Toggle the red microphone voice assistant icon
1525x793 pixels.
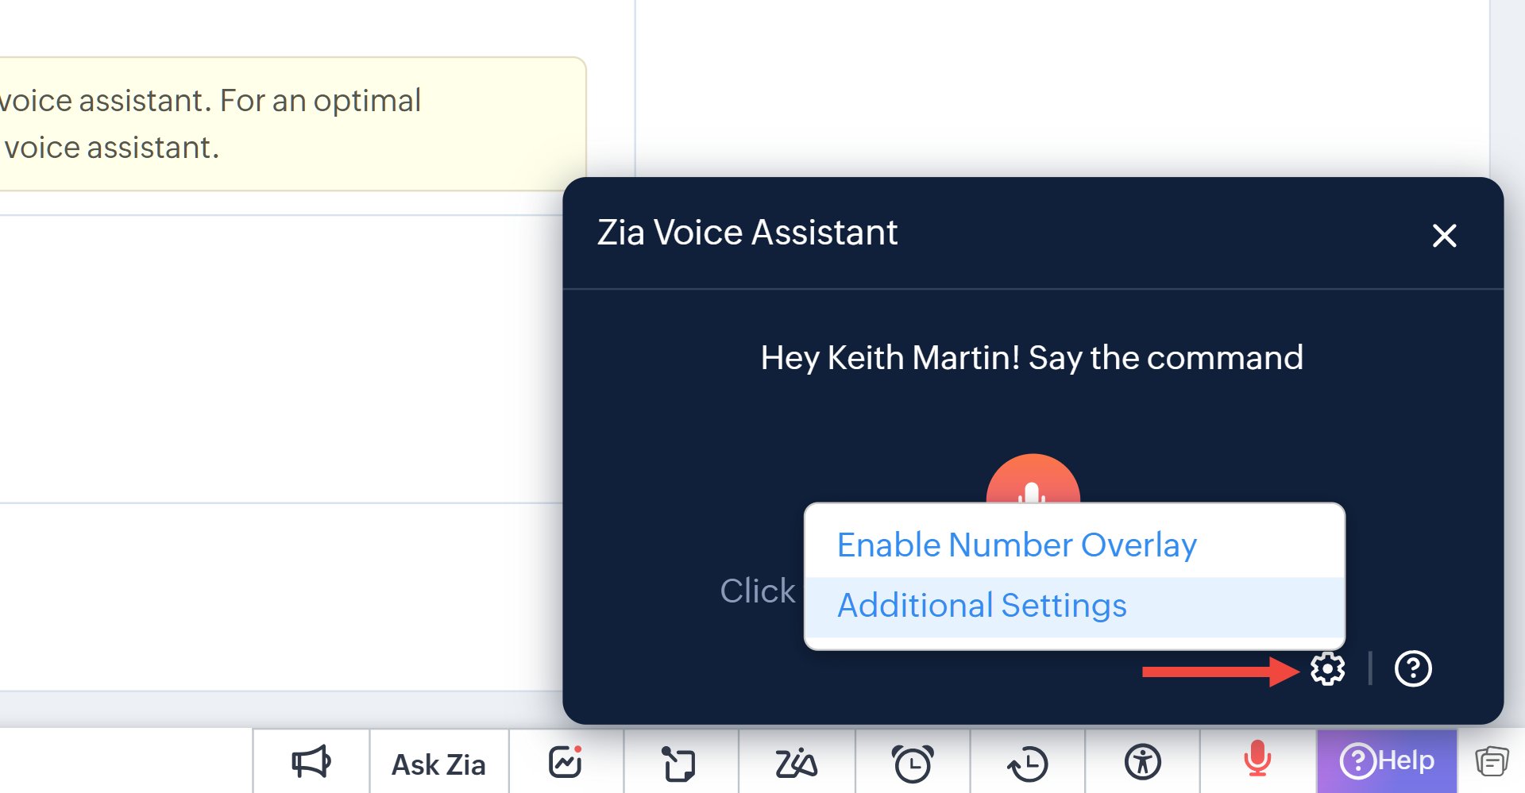tap(1257, 760)
